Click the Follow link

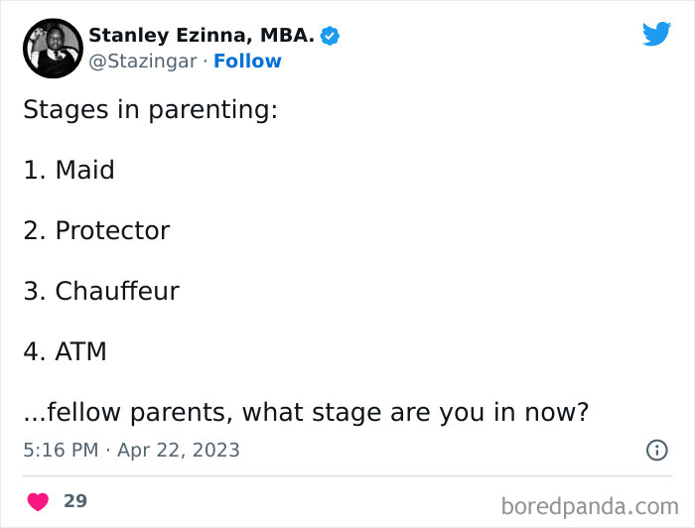[x=247, y=62]
